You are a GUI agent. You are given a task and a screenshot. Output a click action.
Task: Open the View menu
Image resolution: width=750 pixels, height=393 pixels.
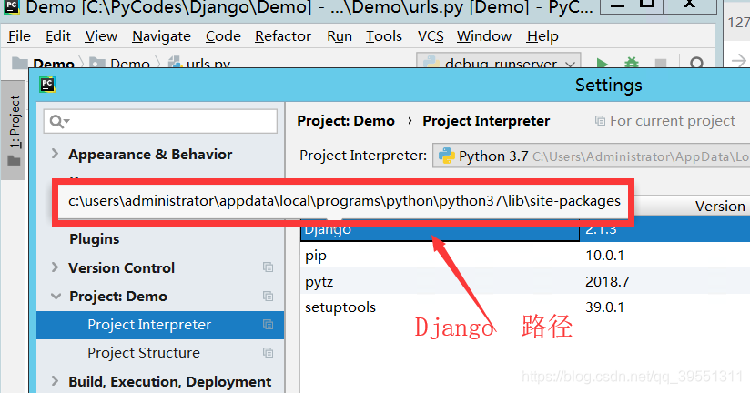(x=101, y=36)
